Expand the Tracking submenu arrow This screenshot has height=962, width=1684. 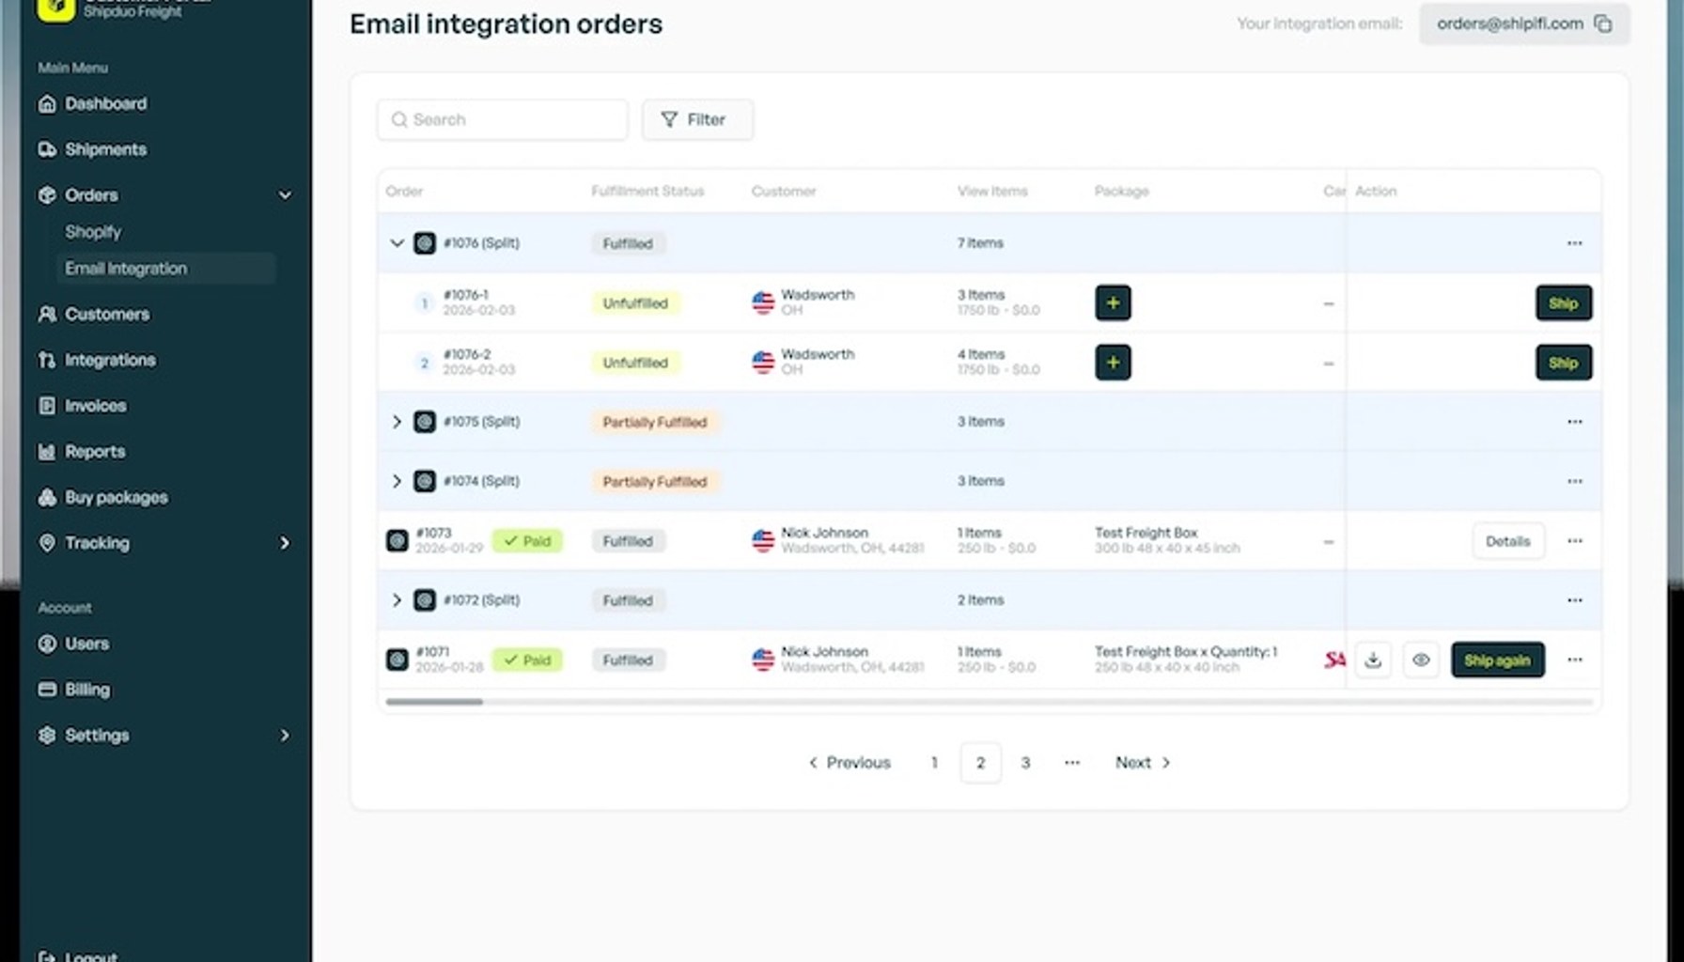285,543
